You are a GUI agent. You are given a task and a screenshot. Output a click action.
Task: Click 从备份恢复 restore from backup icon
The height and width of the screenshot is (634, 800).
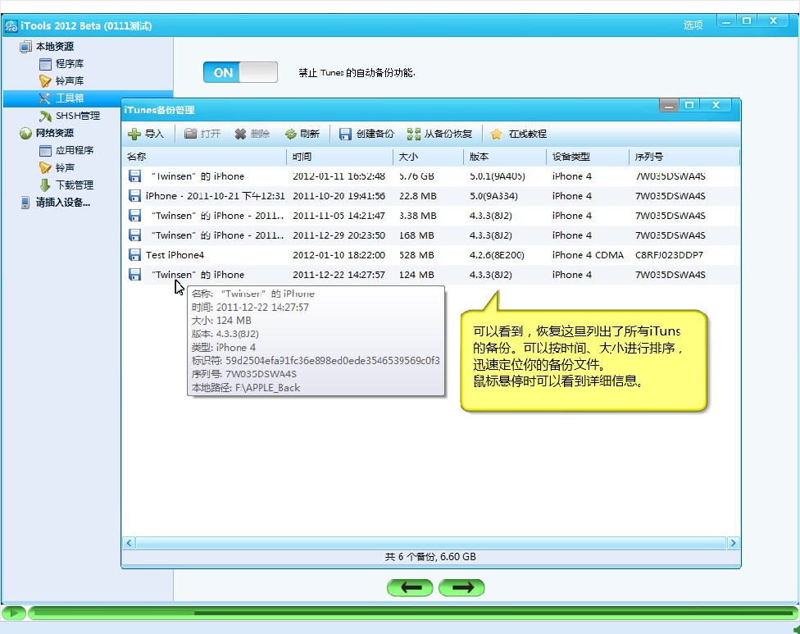click(x=413, y=134)
